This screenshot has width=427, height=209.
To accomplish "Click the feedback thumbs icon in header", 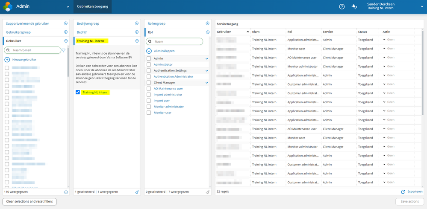I will pyautogui.click(x=354, y=7).
